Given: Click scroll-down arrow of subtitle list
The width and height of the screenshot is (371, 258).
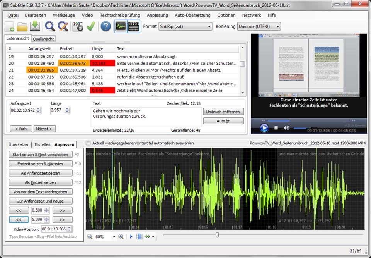Looking at the screenshot, I should click(x=243, y=93).
